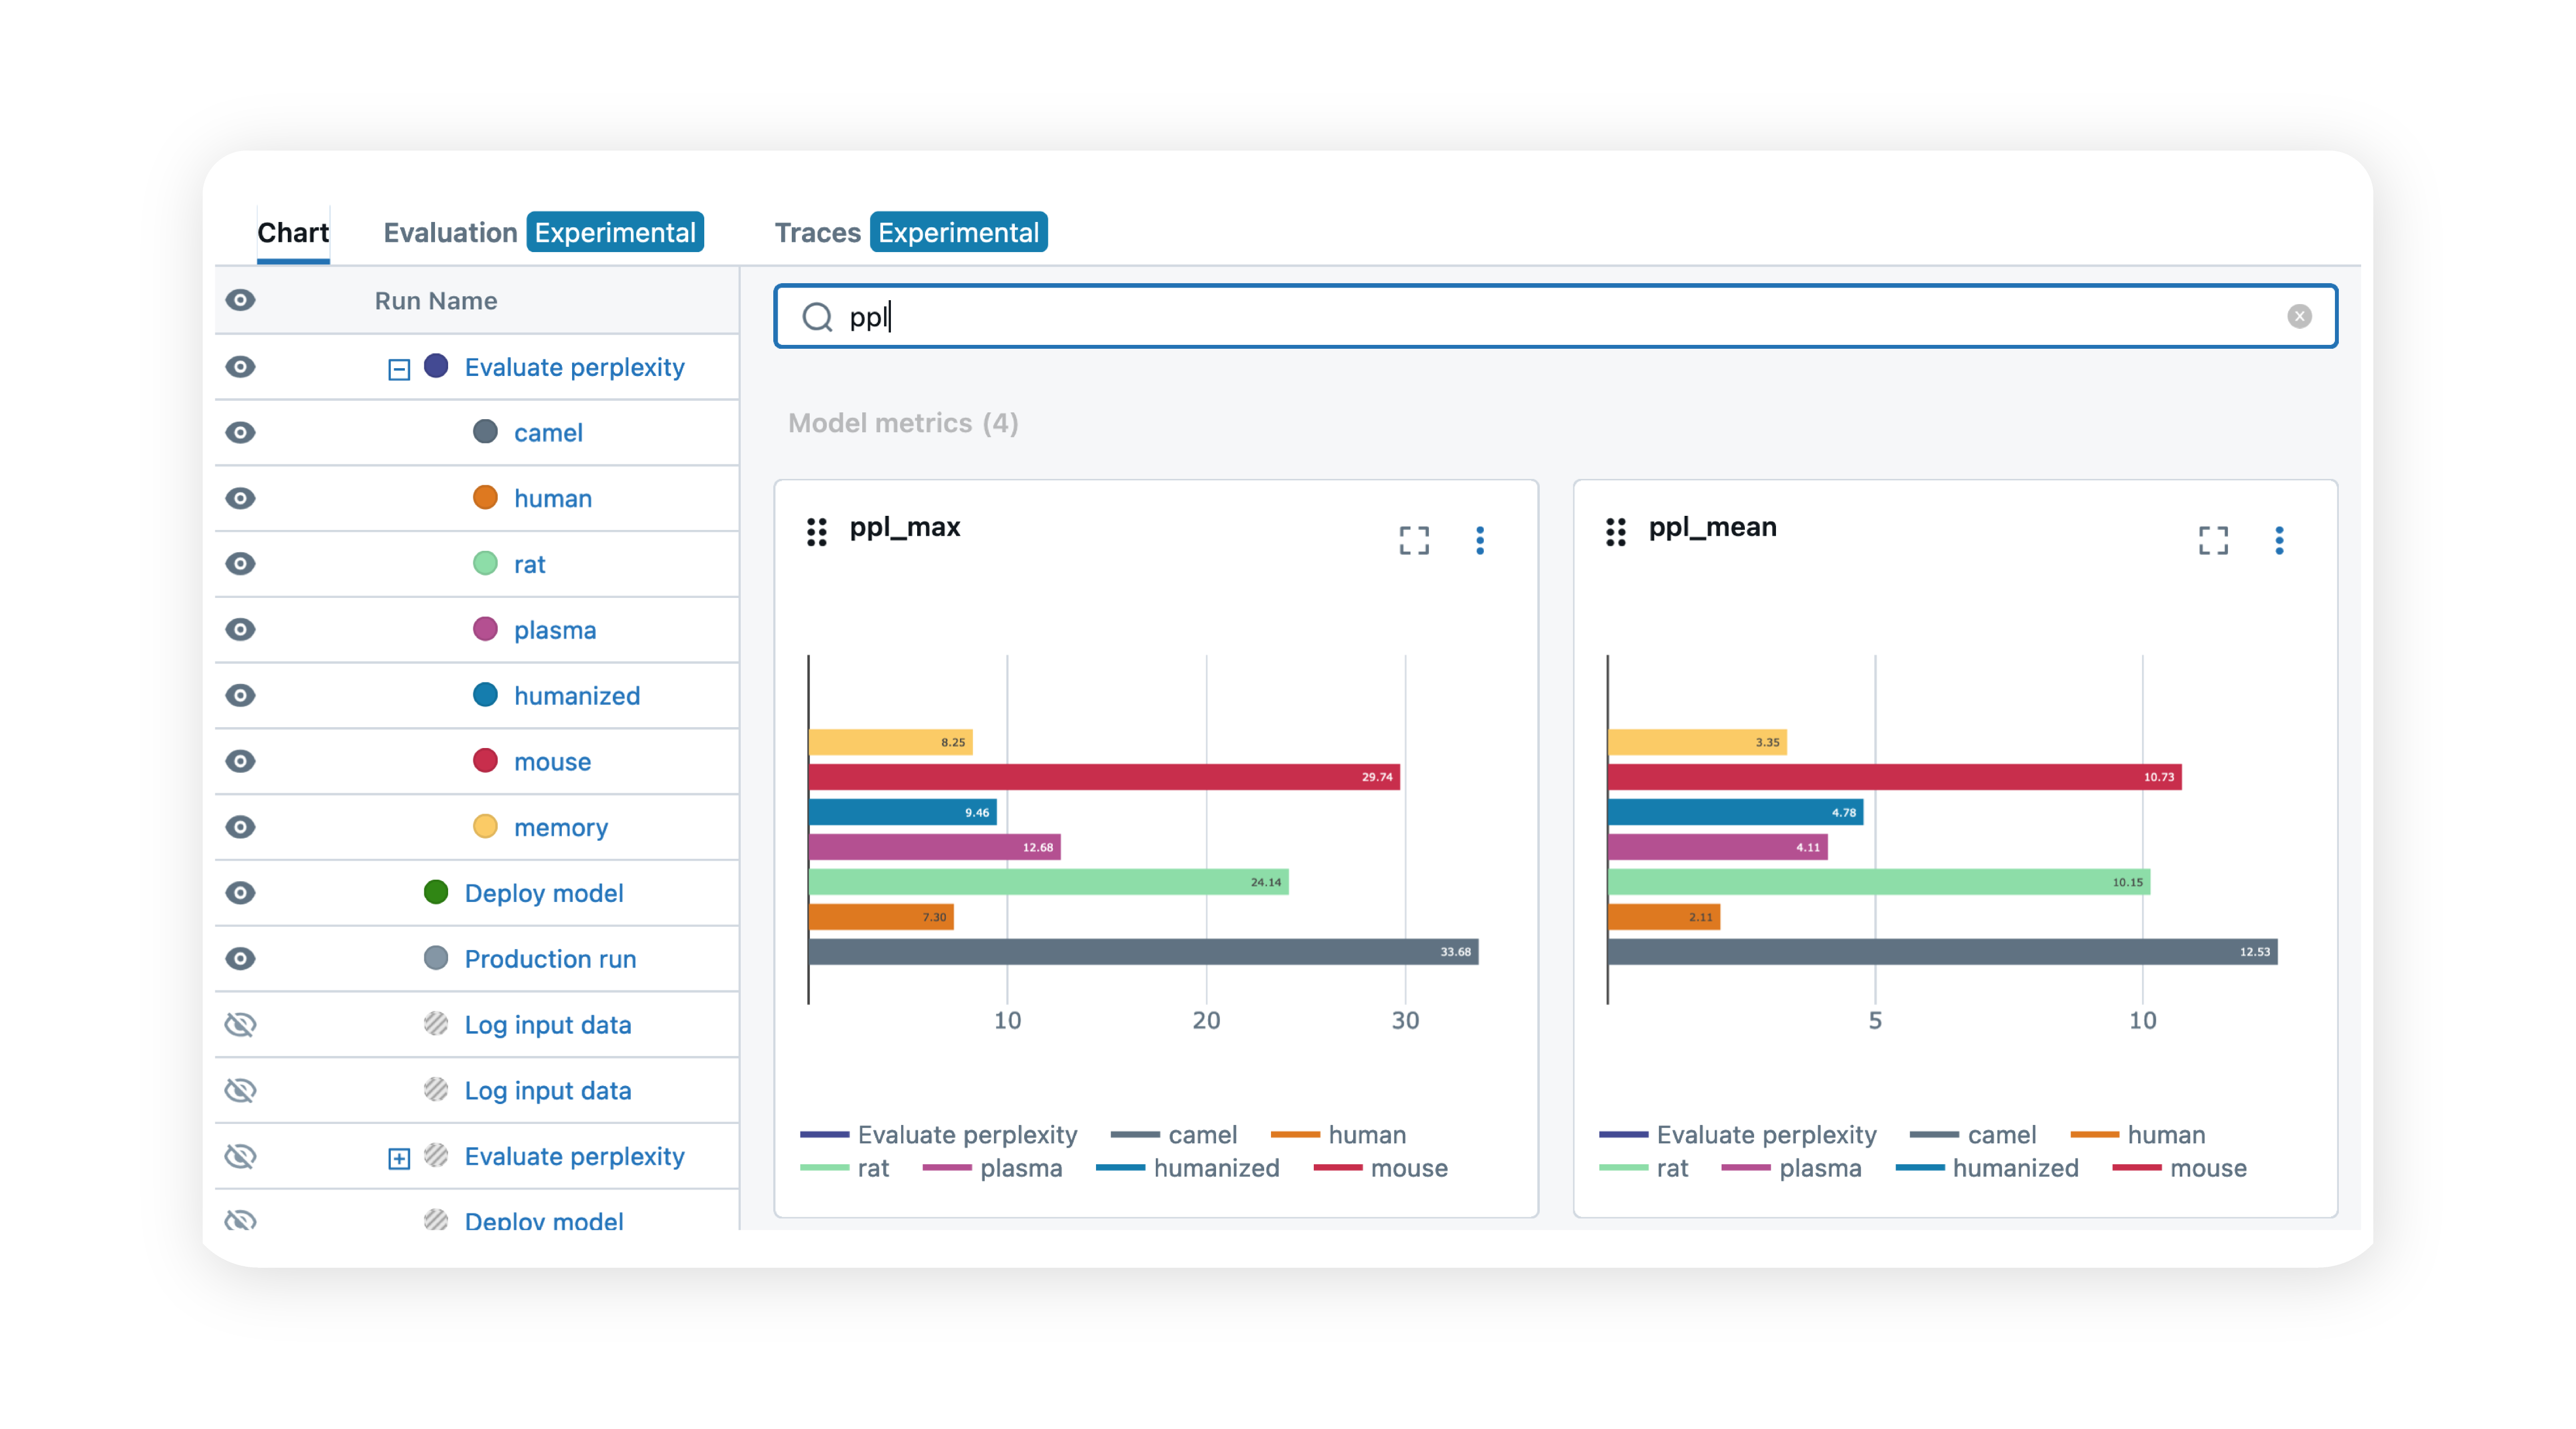Collapse the first Evaluate perplexity group

[x=398, y=370]
